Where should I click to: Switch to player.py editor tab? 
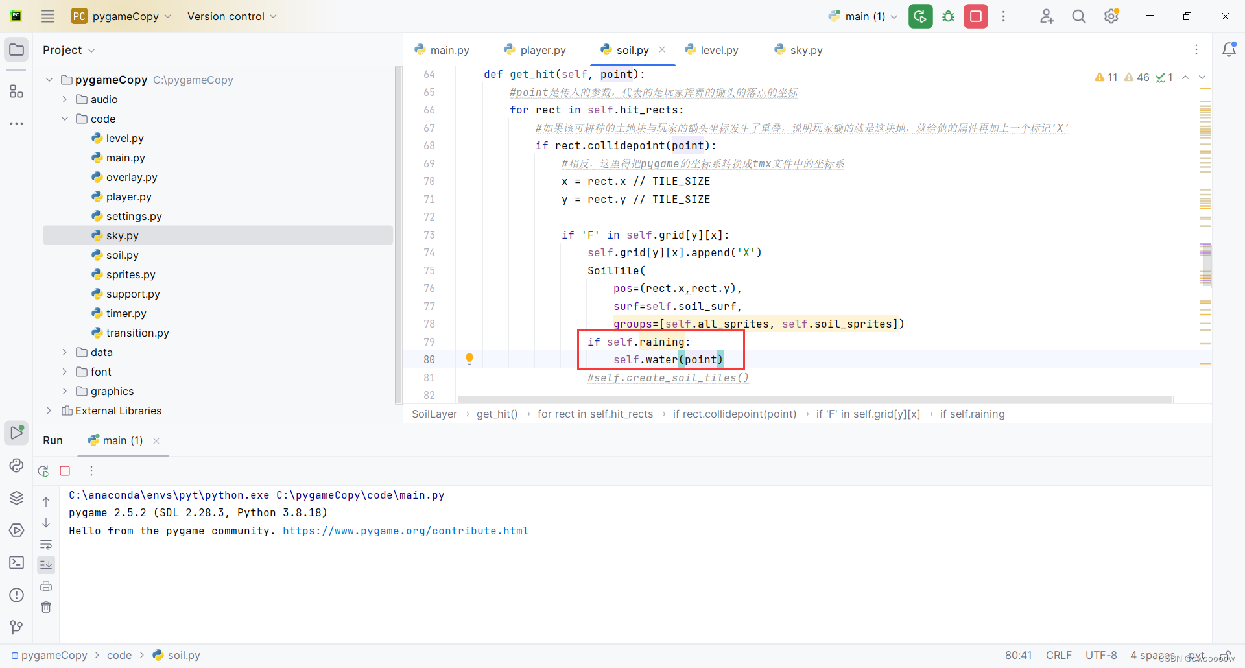[x=535, y=50]
